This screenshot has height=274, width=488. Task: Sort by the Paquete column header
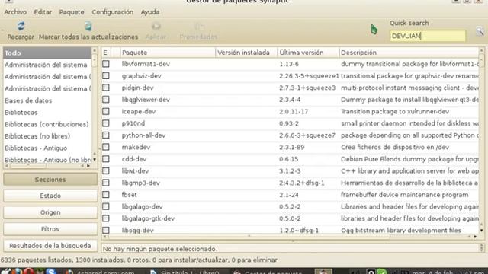point(168,53)
